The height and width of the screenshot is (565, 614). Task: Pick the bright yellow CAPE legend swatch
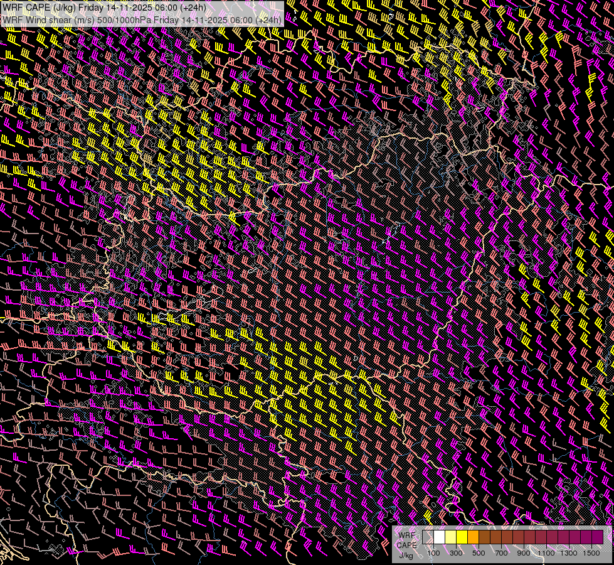(x=462, y=537)
